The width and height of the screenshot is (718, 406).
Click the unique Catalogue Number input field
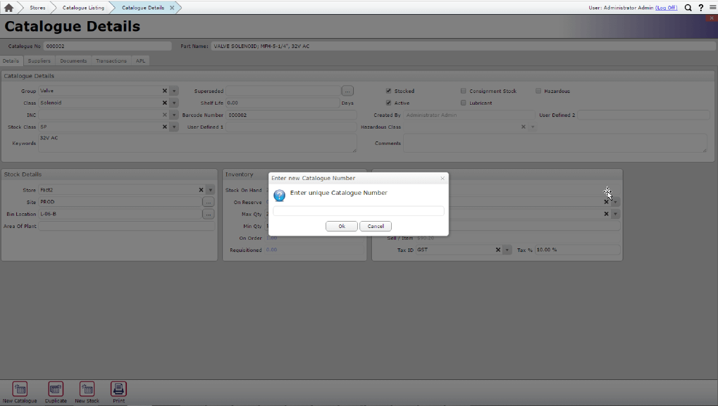pos(358,210)
